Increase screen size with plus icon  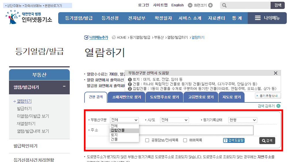click(x=210, y=5)
